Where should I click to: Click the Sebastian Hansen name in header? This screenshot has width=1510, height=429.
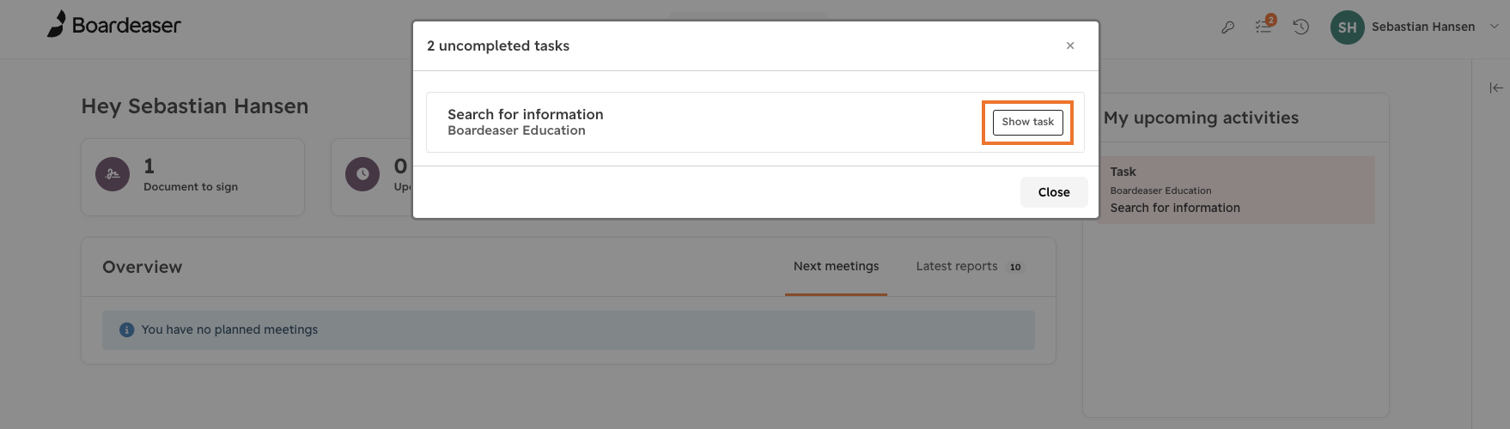coord(1423,27)
